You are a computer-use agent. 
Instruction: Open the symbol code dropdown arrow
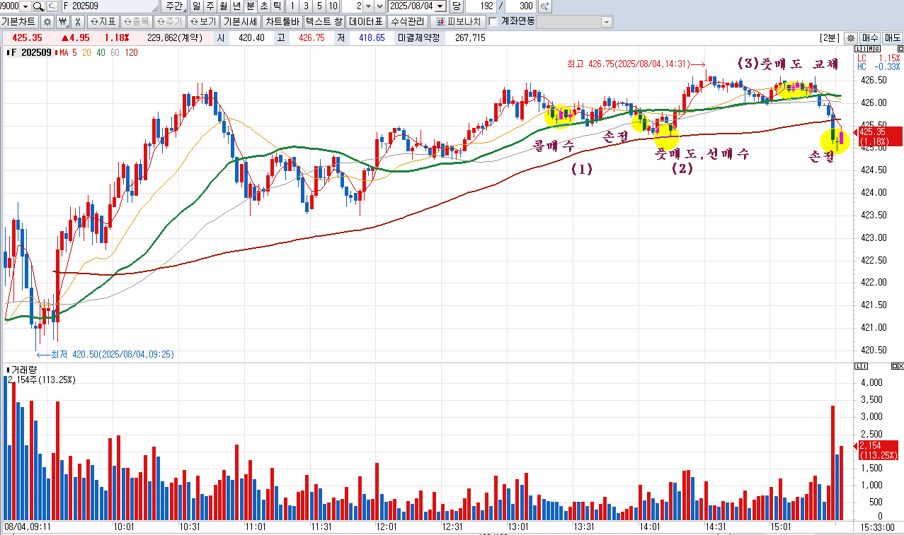tap(25, 6)
